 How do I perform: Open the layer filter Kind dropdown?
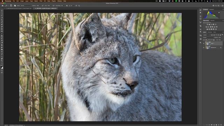click(207, 35)
